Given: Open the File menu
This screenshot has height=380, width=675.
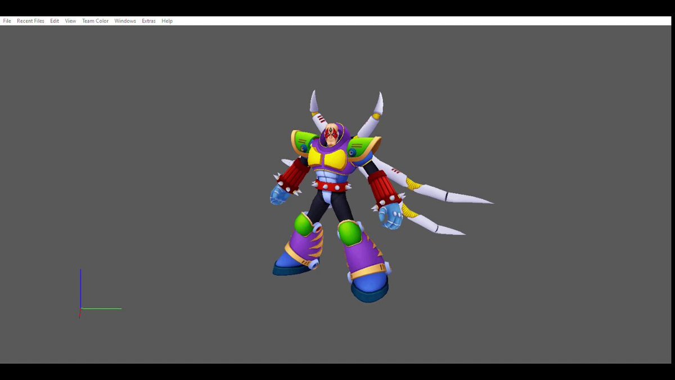Looking at the screenshot, I should (7, 21).
